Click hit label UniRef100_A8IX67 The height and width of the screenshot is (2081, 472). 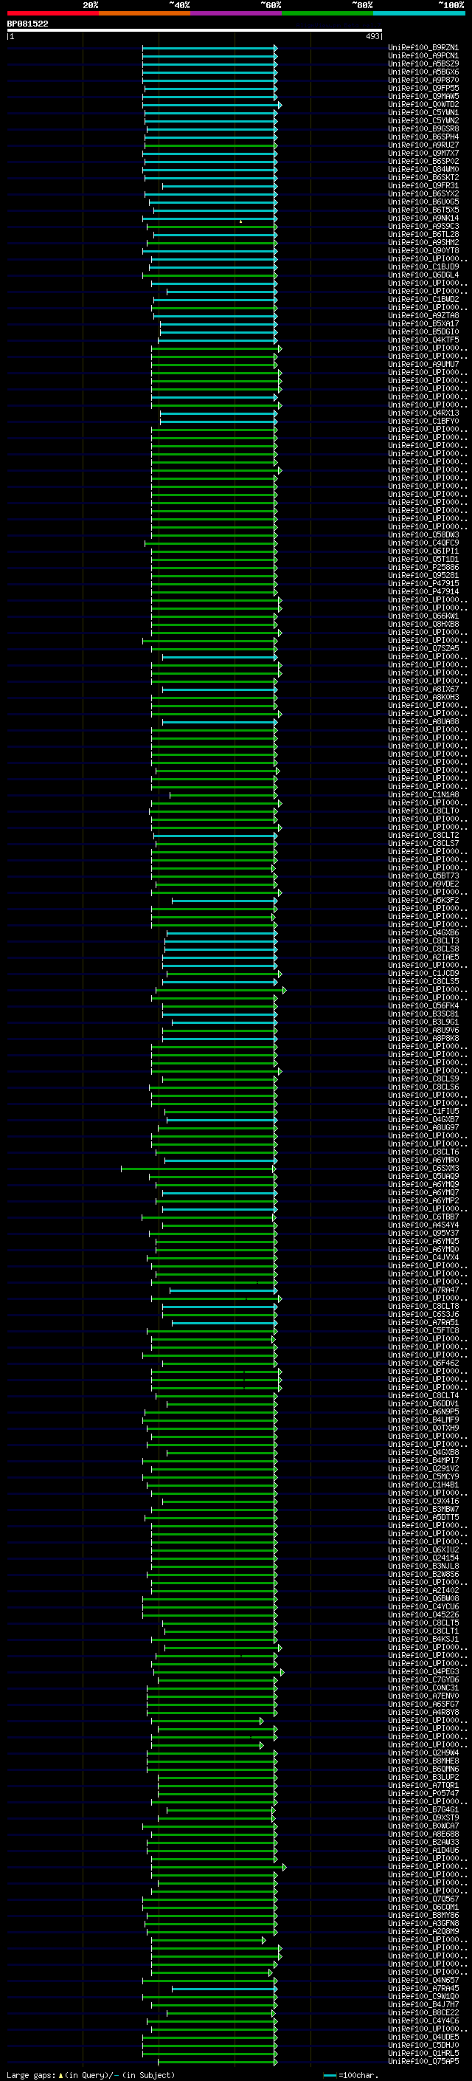423,689
